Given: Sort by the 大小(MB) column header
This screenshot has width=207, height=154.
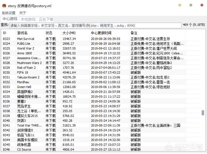Looking at the screenshot, I should point(75,33).
